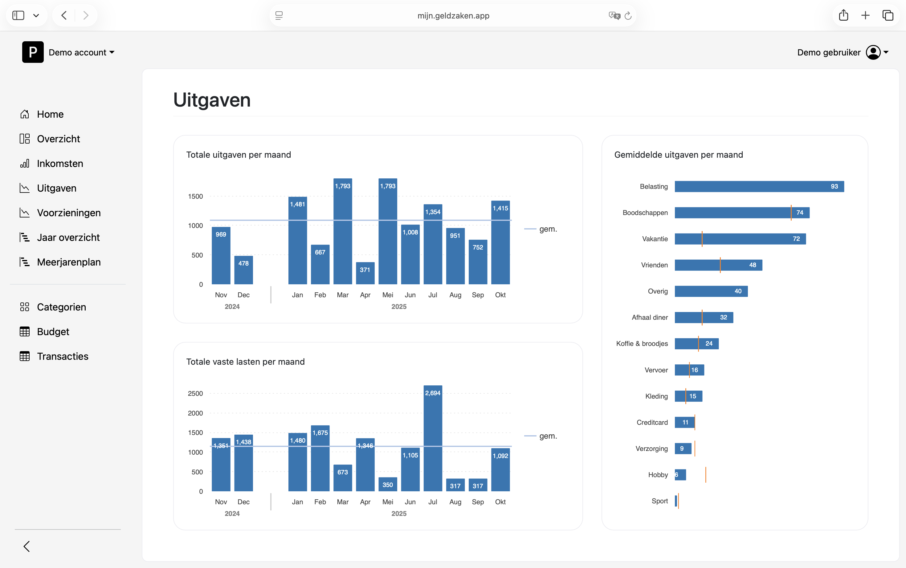
Task: Click the Safari share icon
Action: (843, 15)
